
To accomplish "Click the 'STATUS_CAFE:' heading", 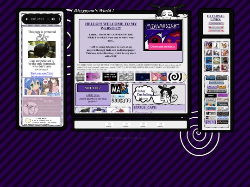I will [x=145, y=108].
